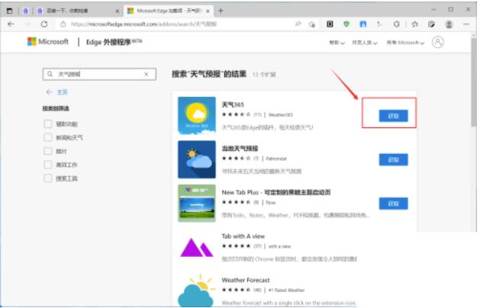Select the Microsoft Edge add-ons tab
The height and width of the screenshot is (308, 480).
[x=168, y=11]
